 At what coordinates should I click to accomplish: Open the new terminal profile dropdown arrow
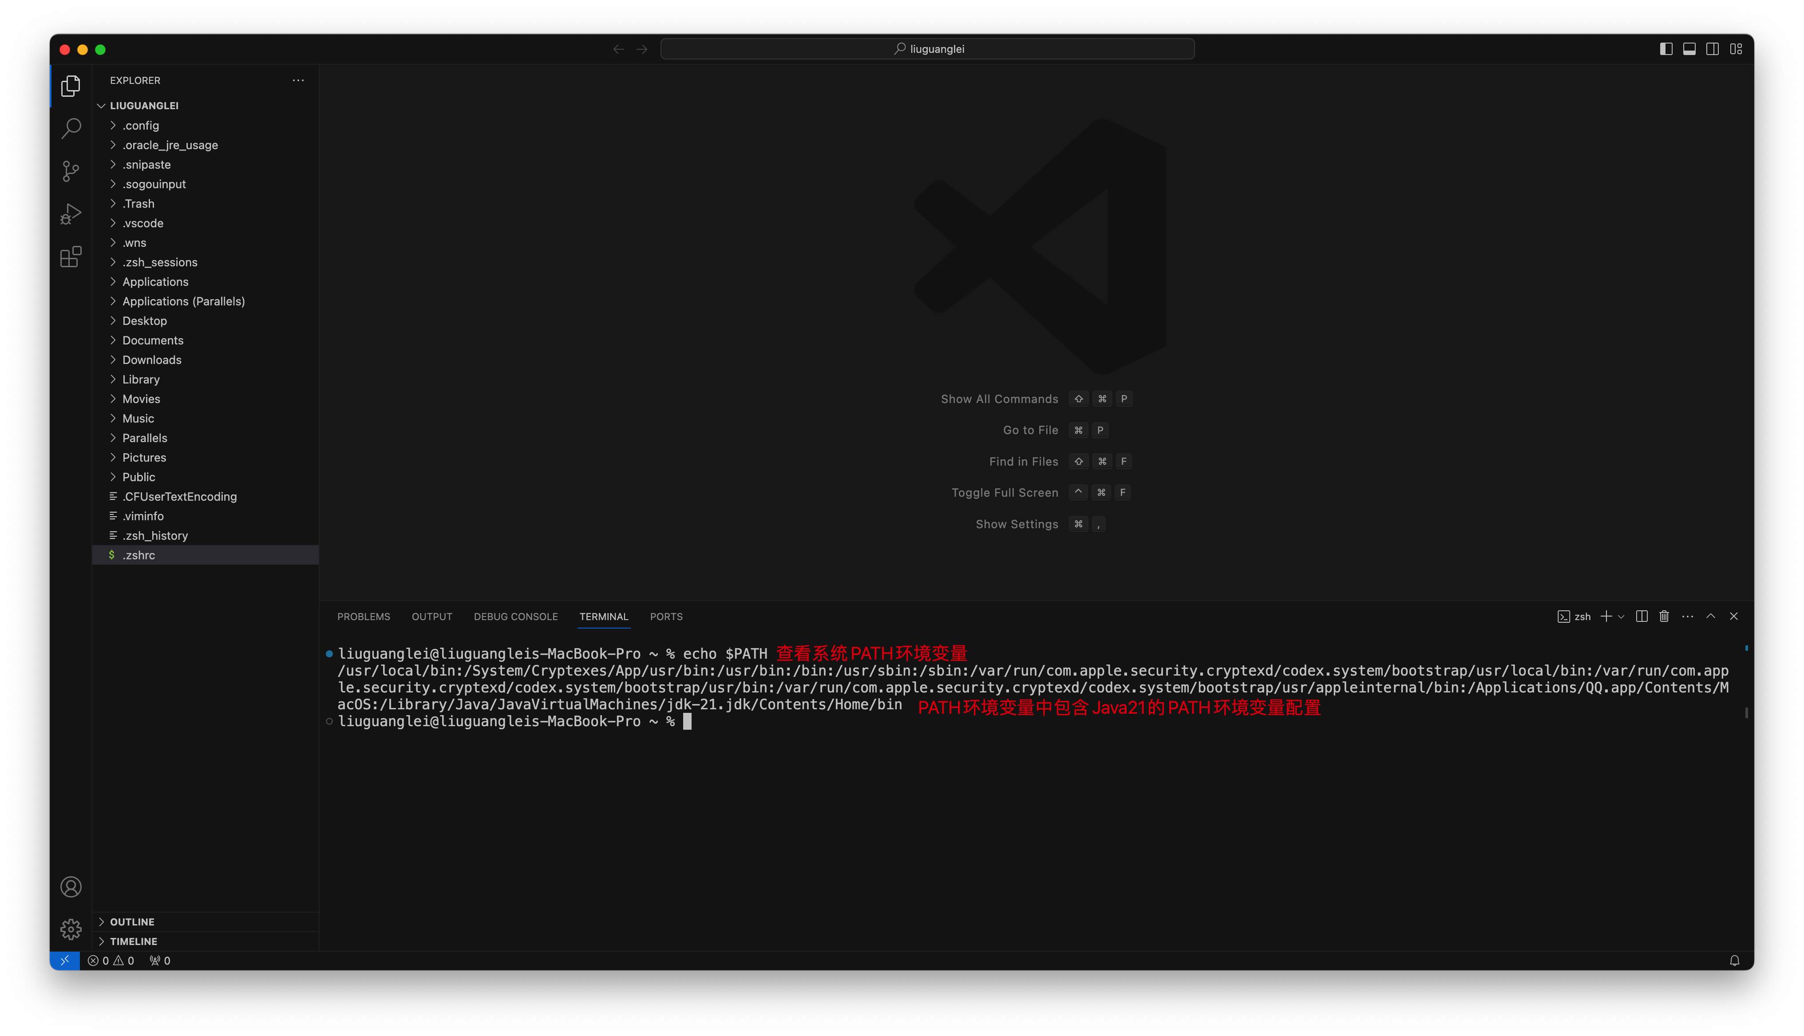[1621, 617]
